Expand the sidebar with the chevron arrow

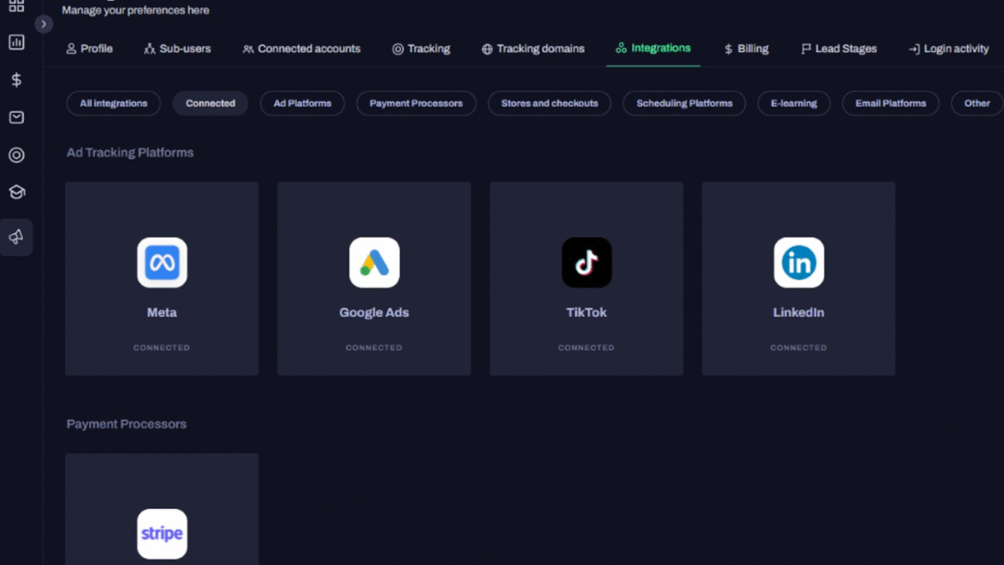tap(44, 24)
